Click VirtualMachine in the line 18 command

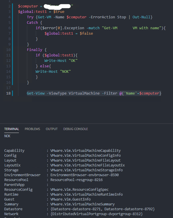tap(84, 93)
